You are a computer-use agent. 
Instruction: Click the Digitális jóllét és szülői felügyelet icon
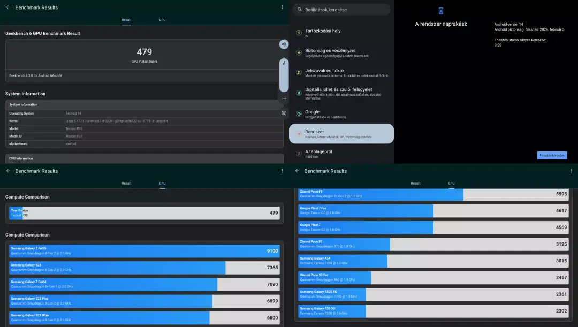tap(299, 93)
